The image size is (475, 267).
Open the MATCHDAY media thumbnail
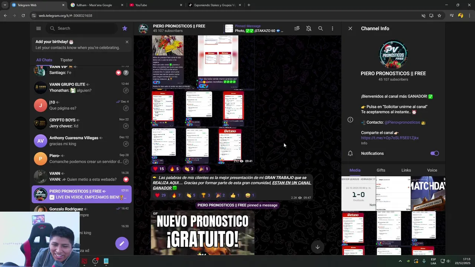click(428, 194)
